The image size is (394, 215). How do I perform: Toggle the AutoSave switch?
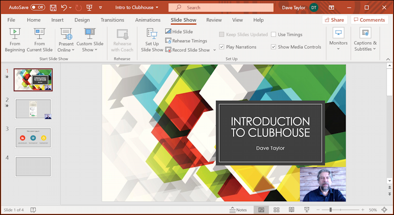(x=38, y=7)
